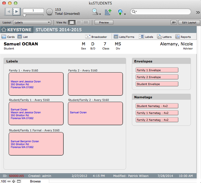Switch to List view mode
This screenshot has height=183, width=201.
[79, 22]
